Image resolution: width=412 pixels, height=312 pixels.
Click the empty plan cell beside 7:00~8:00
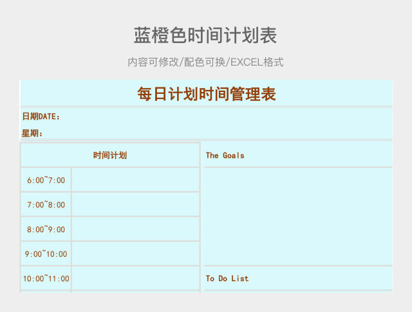135,205
